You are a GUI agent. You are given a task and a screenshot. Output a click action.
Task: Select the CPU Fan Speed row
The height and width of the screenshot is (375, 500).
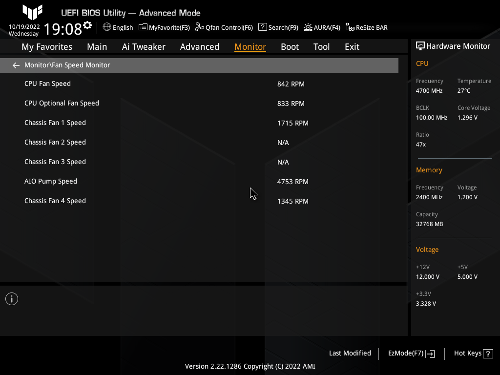tap(47, 83)
